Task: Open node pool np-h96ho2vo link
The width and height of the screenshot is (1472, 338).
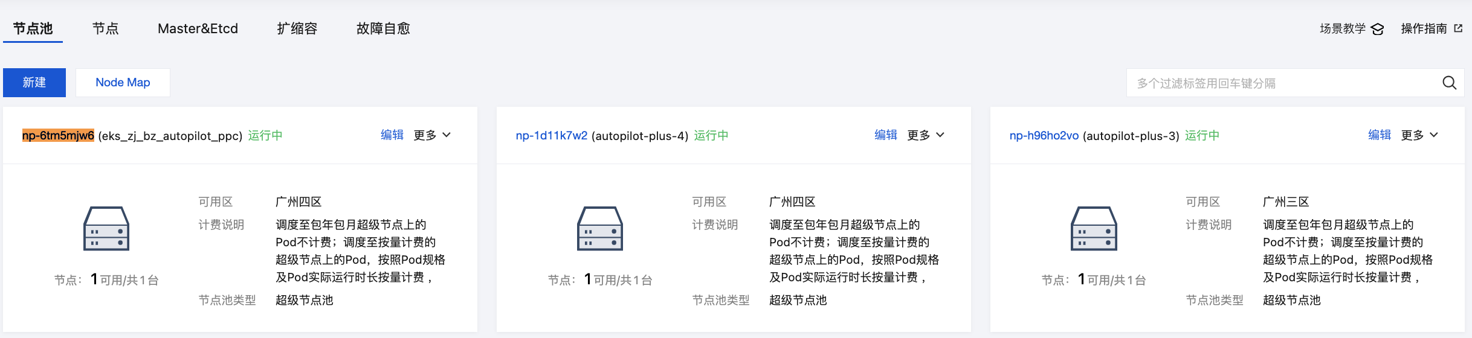Action: coord(1044,136)
